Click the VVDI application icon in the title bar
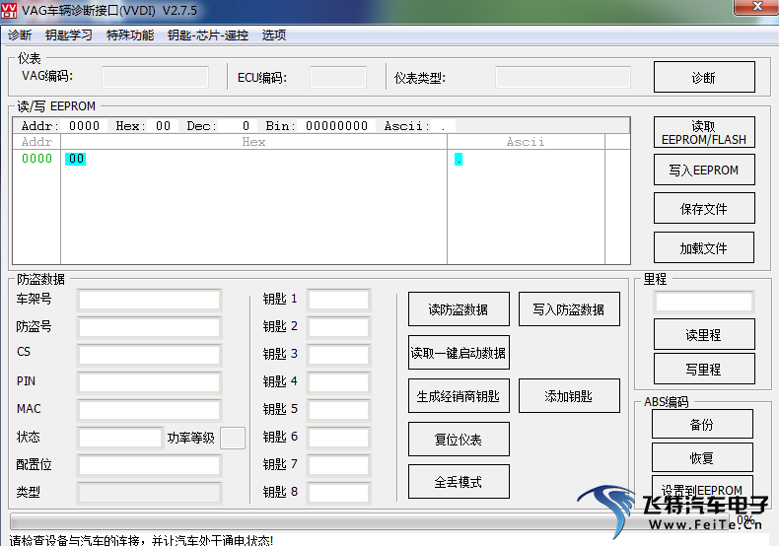The height and width of the screenshot is (546, 779). (x=9, y=10)
